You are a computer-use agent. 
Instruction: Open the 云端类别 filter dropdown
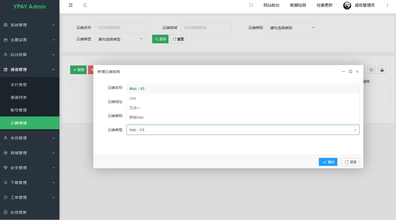(292, 28)
